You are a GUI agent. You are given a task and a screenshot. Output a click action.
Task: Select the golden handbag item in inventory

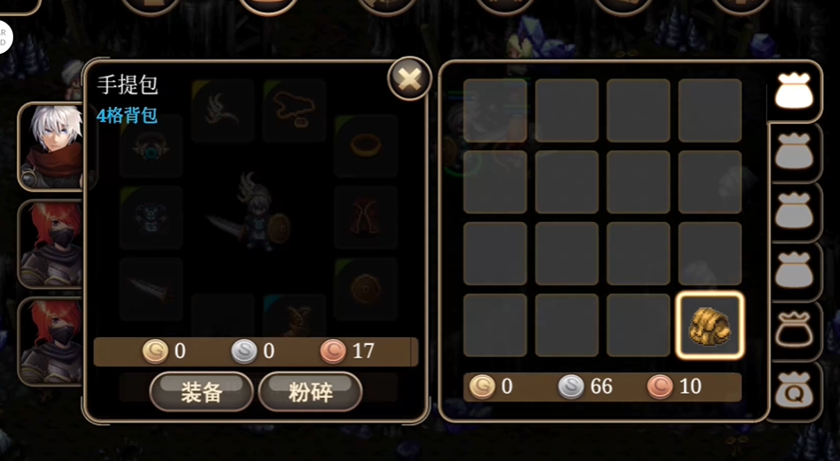710,325
